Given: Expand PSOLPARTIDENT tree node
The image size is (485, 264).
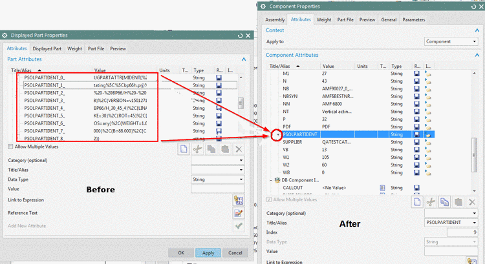Looking at the screenshot, I should (x=277, y=135).
